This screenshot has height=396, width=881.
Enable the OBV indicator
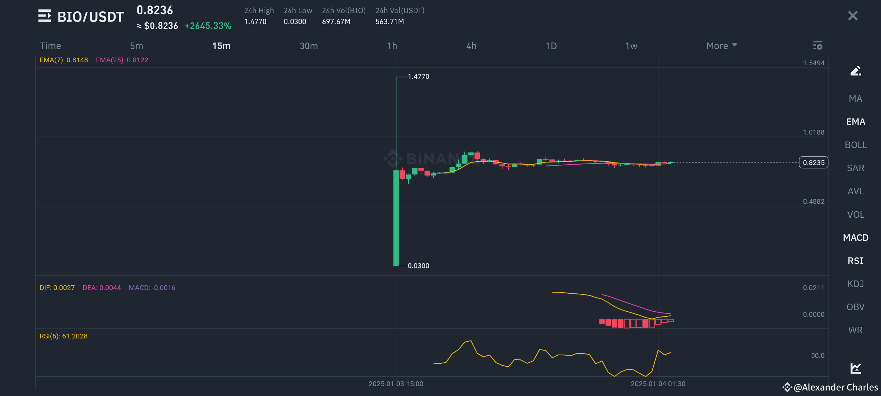pyautogui.click(x=856, y=307)
